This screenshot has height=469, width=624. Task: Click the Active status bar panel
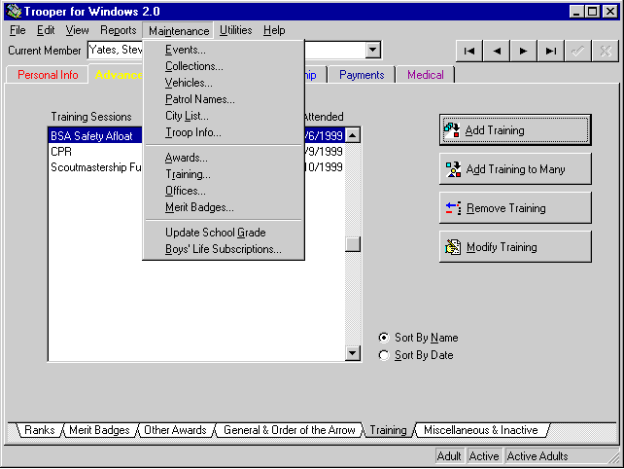tap(483, 455)
